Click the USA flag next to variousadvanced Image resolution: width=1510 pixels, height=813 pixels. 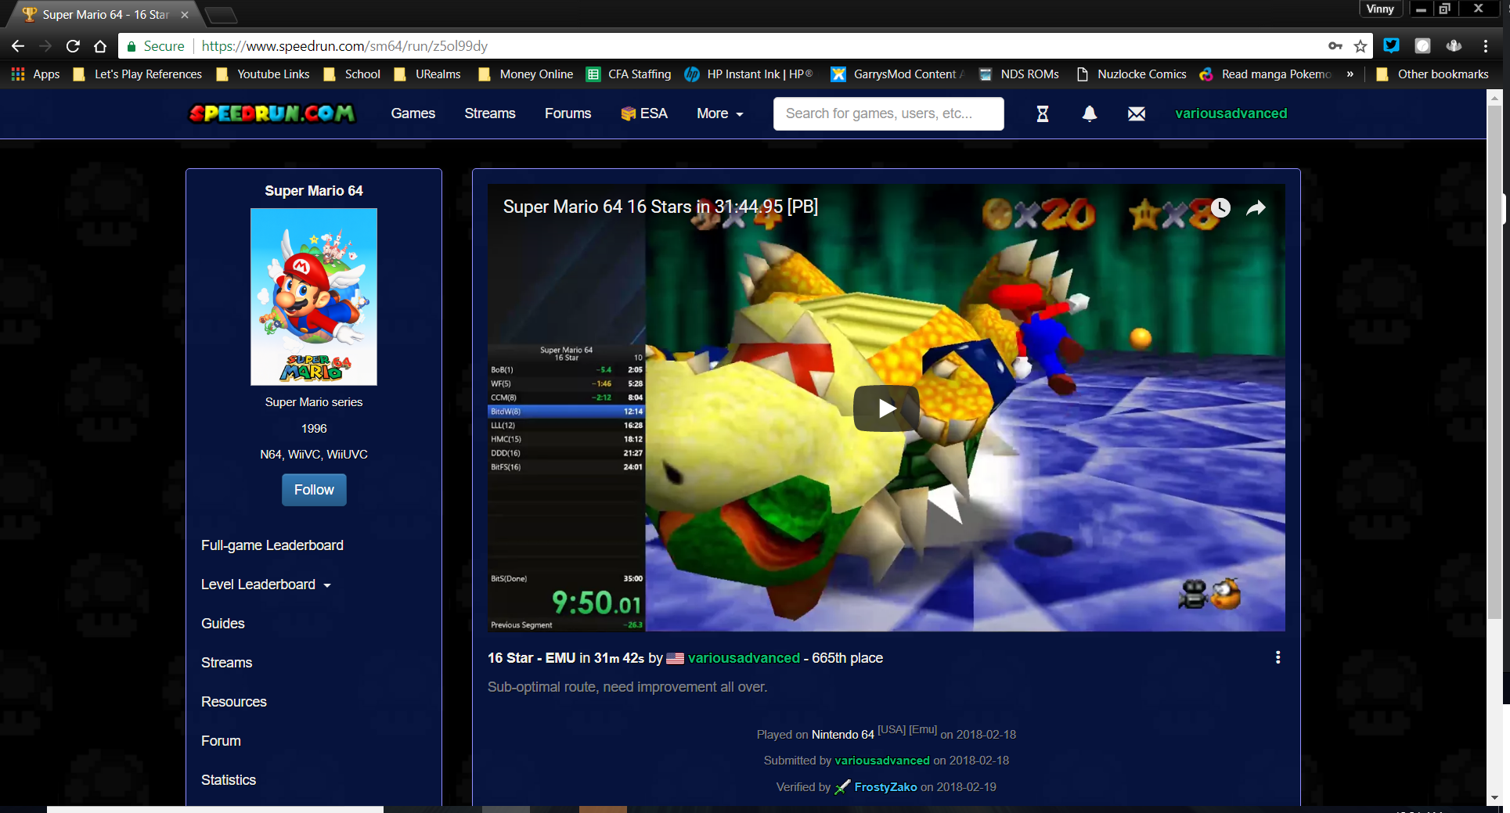tap(675, 659)
